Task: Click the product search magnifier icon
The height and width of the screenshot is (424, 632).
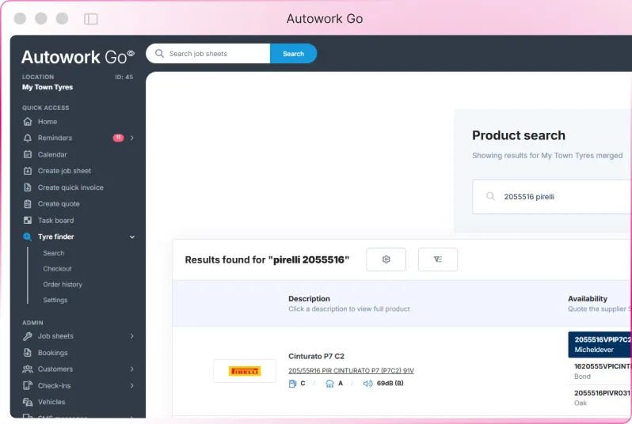Action: click(490, 196)
